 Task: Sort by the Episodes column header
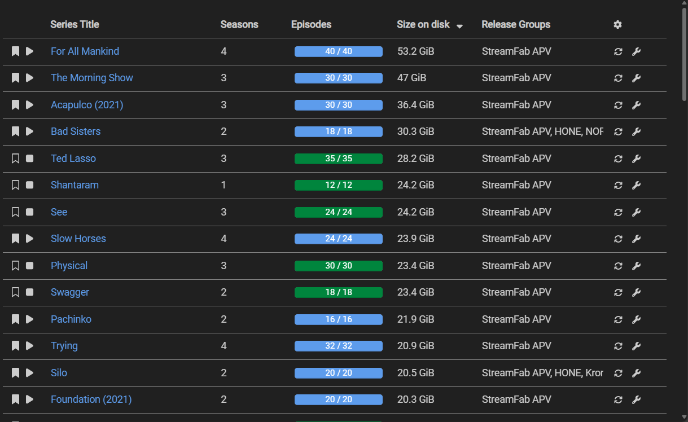pyautogui.click(x=311, y=24)
